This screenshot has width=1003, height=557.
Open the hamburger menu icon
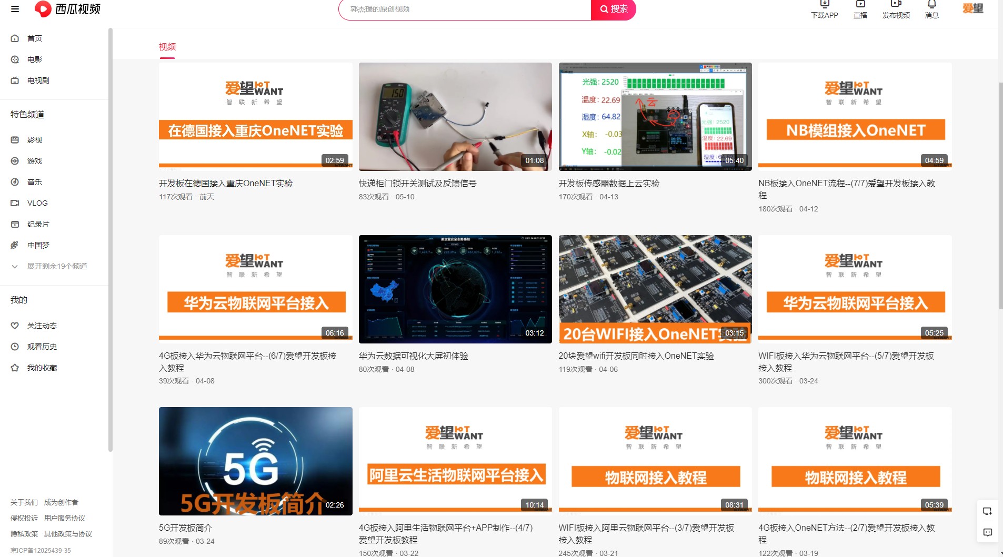[15, 9]
